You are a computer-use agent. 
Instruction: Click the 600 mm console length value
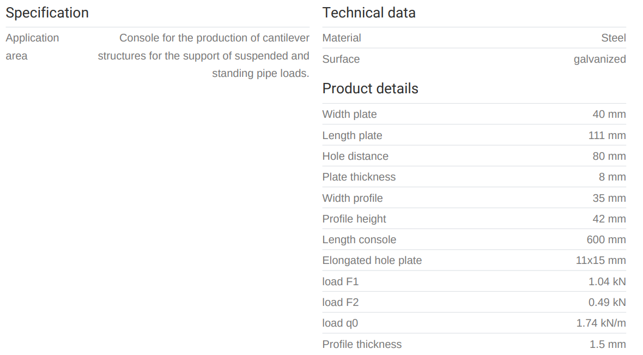pos(606,240)
